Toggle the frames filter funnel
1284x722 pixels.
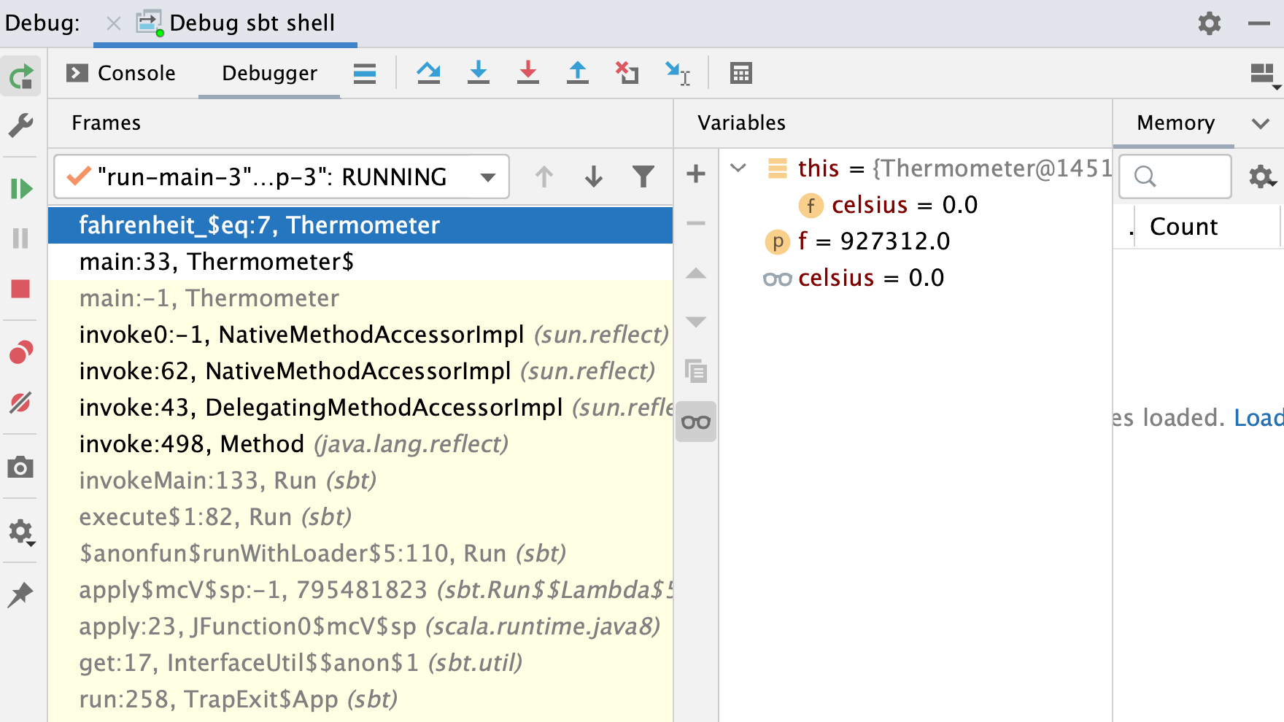click(643, 176)
